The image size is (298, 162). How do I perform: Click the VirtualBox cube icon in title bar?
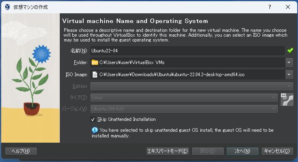(x=7, y=7)
